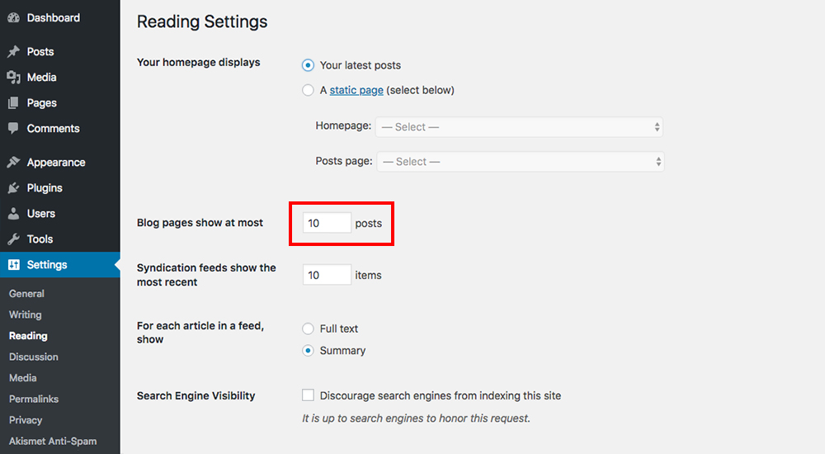Open Media via its sidebar icon
The width and height of the screenshot is (825, 454).
click(13, 77)
